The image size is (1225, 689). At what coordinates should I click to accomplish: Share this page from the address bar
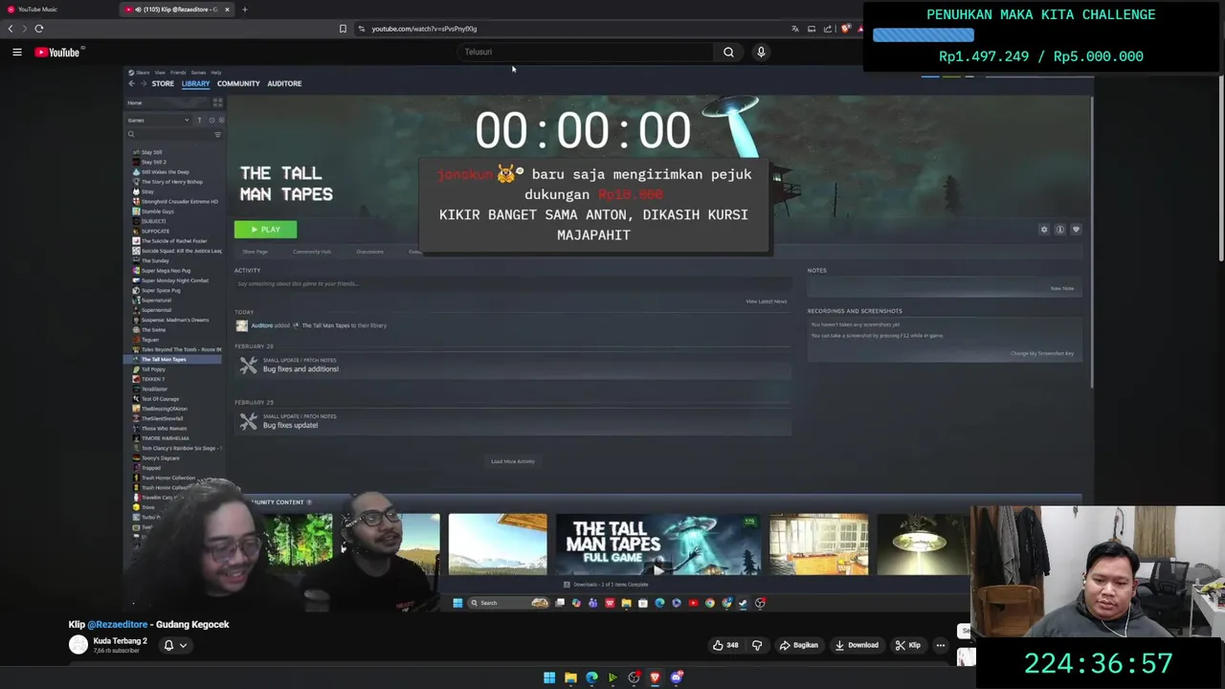(828, 29)
